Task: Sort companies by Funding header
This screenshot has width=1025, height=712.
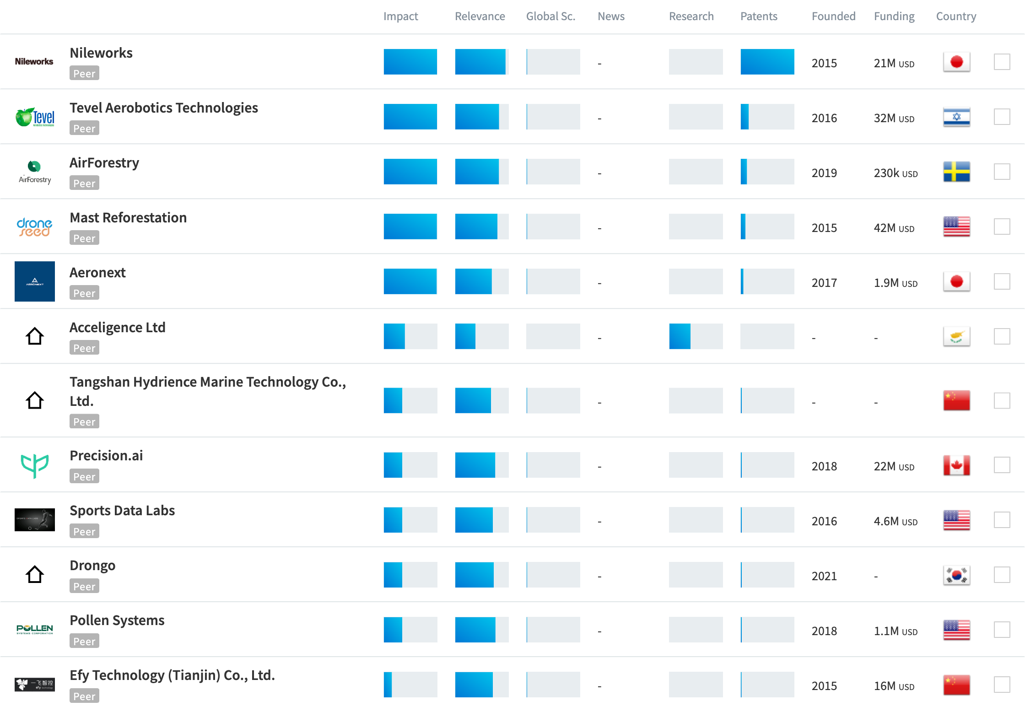Action: 894,16
